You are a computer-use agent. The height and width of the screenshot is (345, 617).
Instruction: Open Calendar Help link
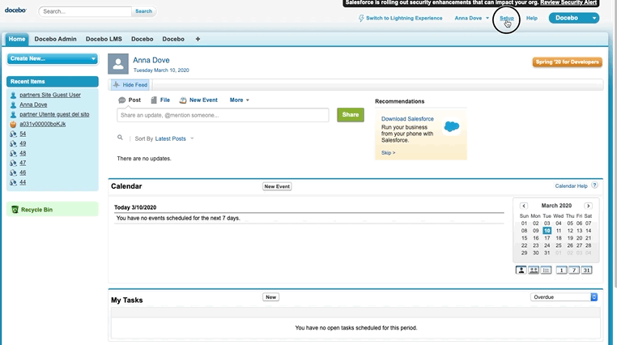point(571,186)
